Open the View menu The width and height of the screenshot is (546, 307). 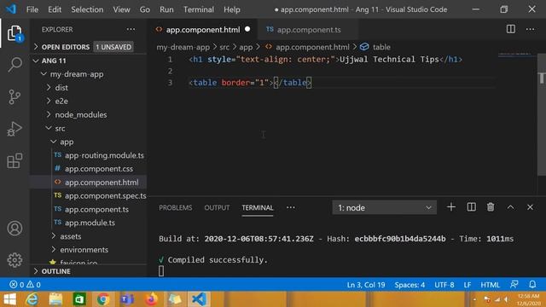pos(121,9)
